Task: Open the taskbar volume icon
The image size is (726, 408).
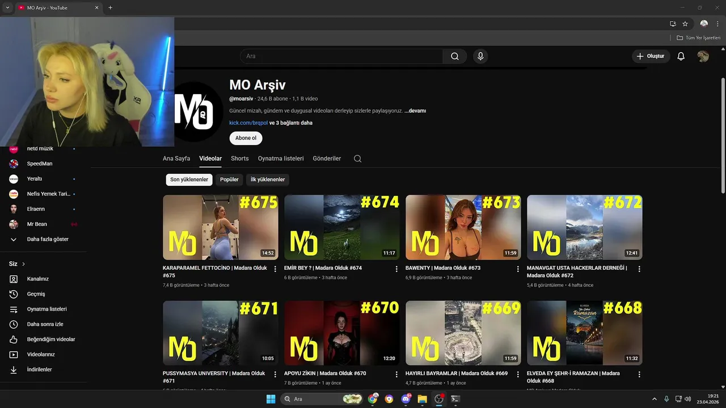Action: [688, 399]
